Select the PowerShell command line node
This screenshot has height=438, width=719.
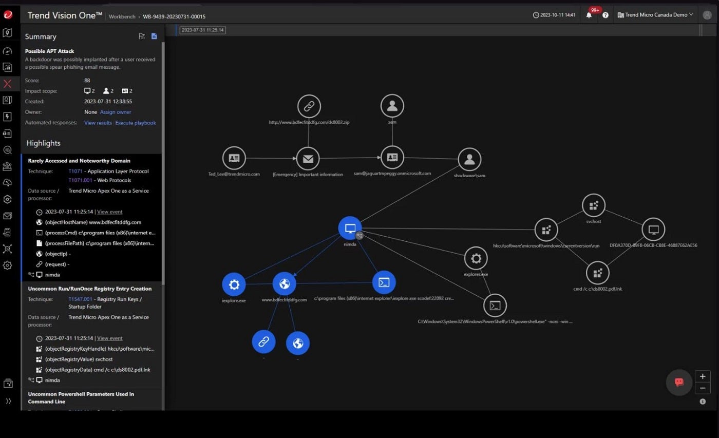point(495,306)
